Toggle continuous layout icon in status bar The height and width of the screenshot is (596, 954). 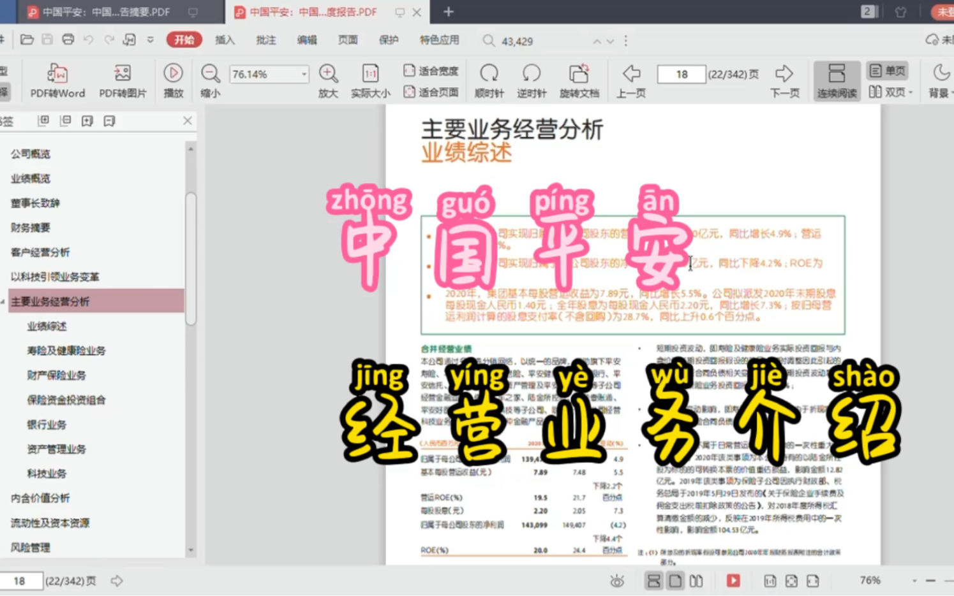coord(653,581)
